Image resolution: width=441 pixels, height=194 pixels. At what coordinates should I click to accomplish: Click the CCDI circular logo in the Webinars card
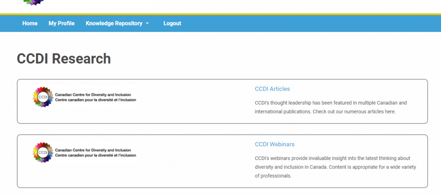pyautogui.click(x=43, y=152)
